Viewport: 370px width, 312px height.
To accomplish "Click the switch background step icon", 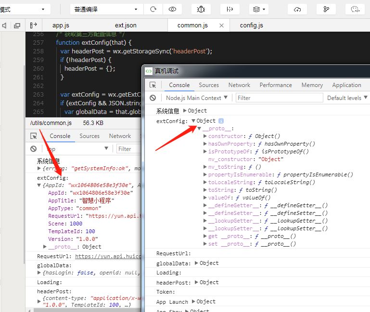I will 230,9.
